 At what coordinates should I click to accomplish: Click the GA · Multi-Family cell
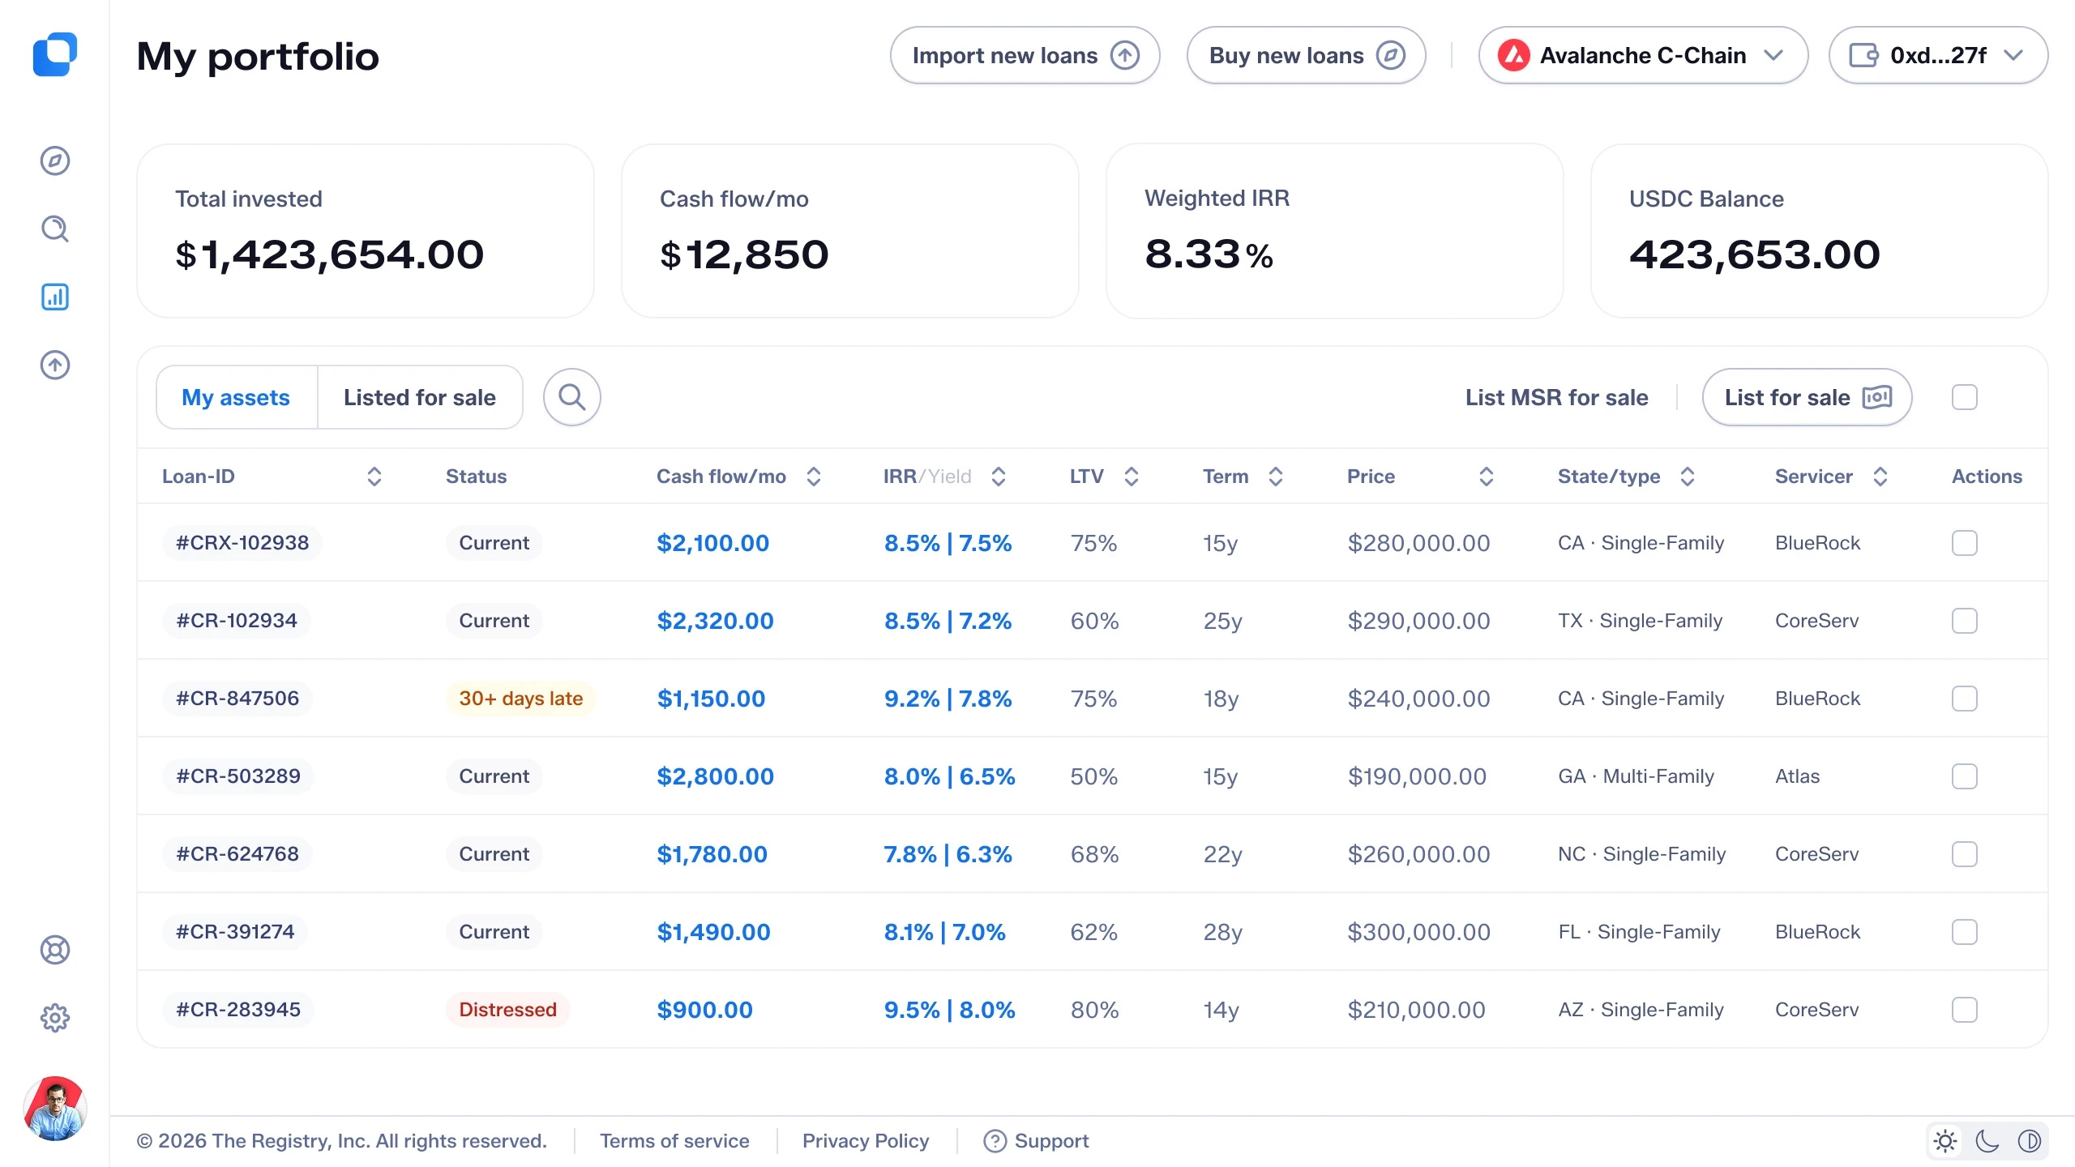tap(1636, 776)
